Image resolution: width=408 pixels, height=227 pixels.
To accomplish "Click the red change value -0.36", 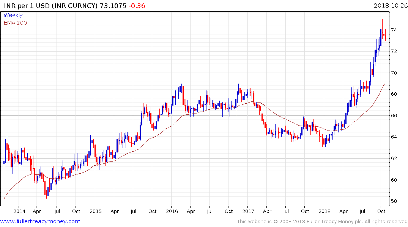I will (137, 6).
